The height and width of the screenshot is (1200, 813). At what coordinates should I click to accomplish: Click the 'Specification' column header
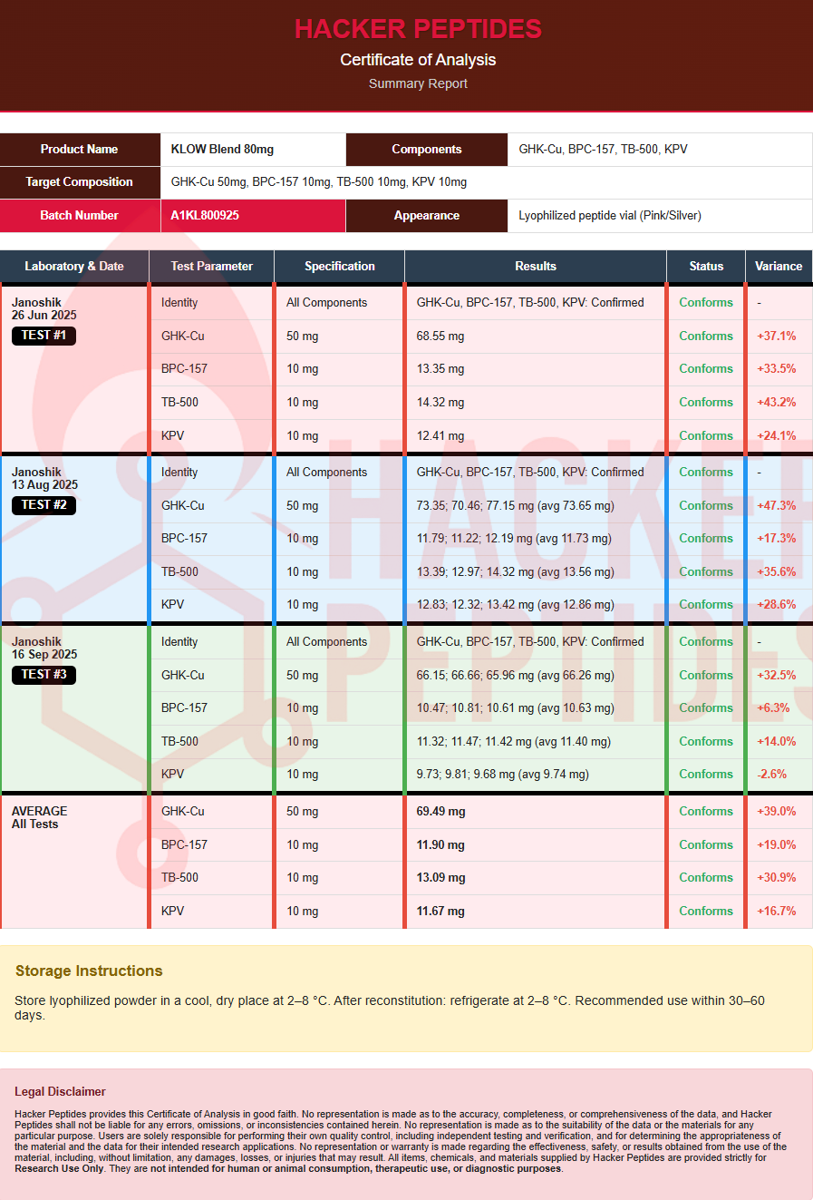point(339,267)
